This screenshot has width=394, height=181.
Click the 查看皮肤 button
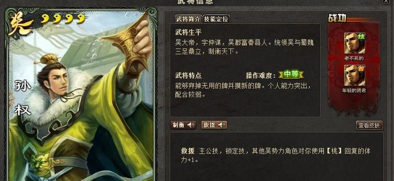click(370, 125)
